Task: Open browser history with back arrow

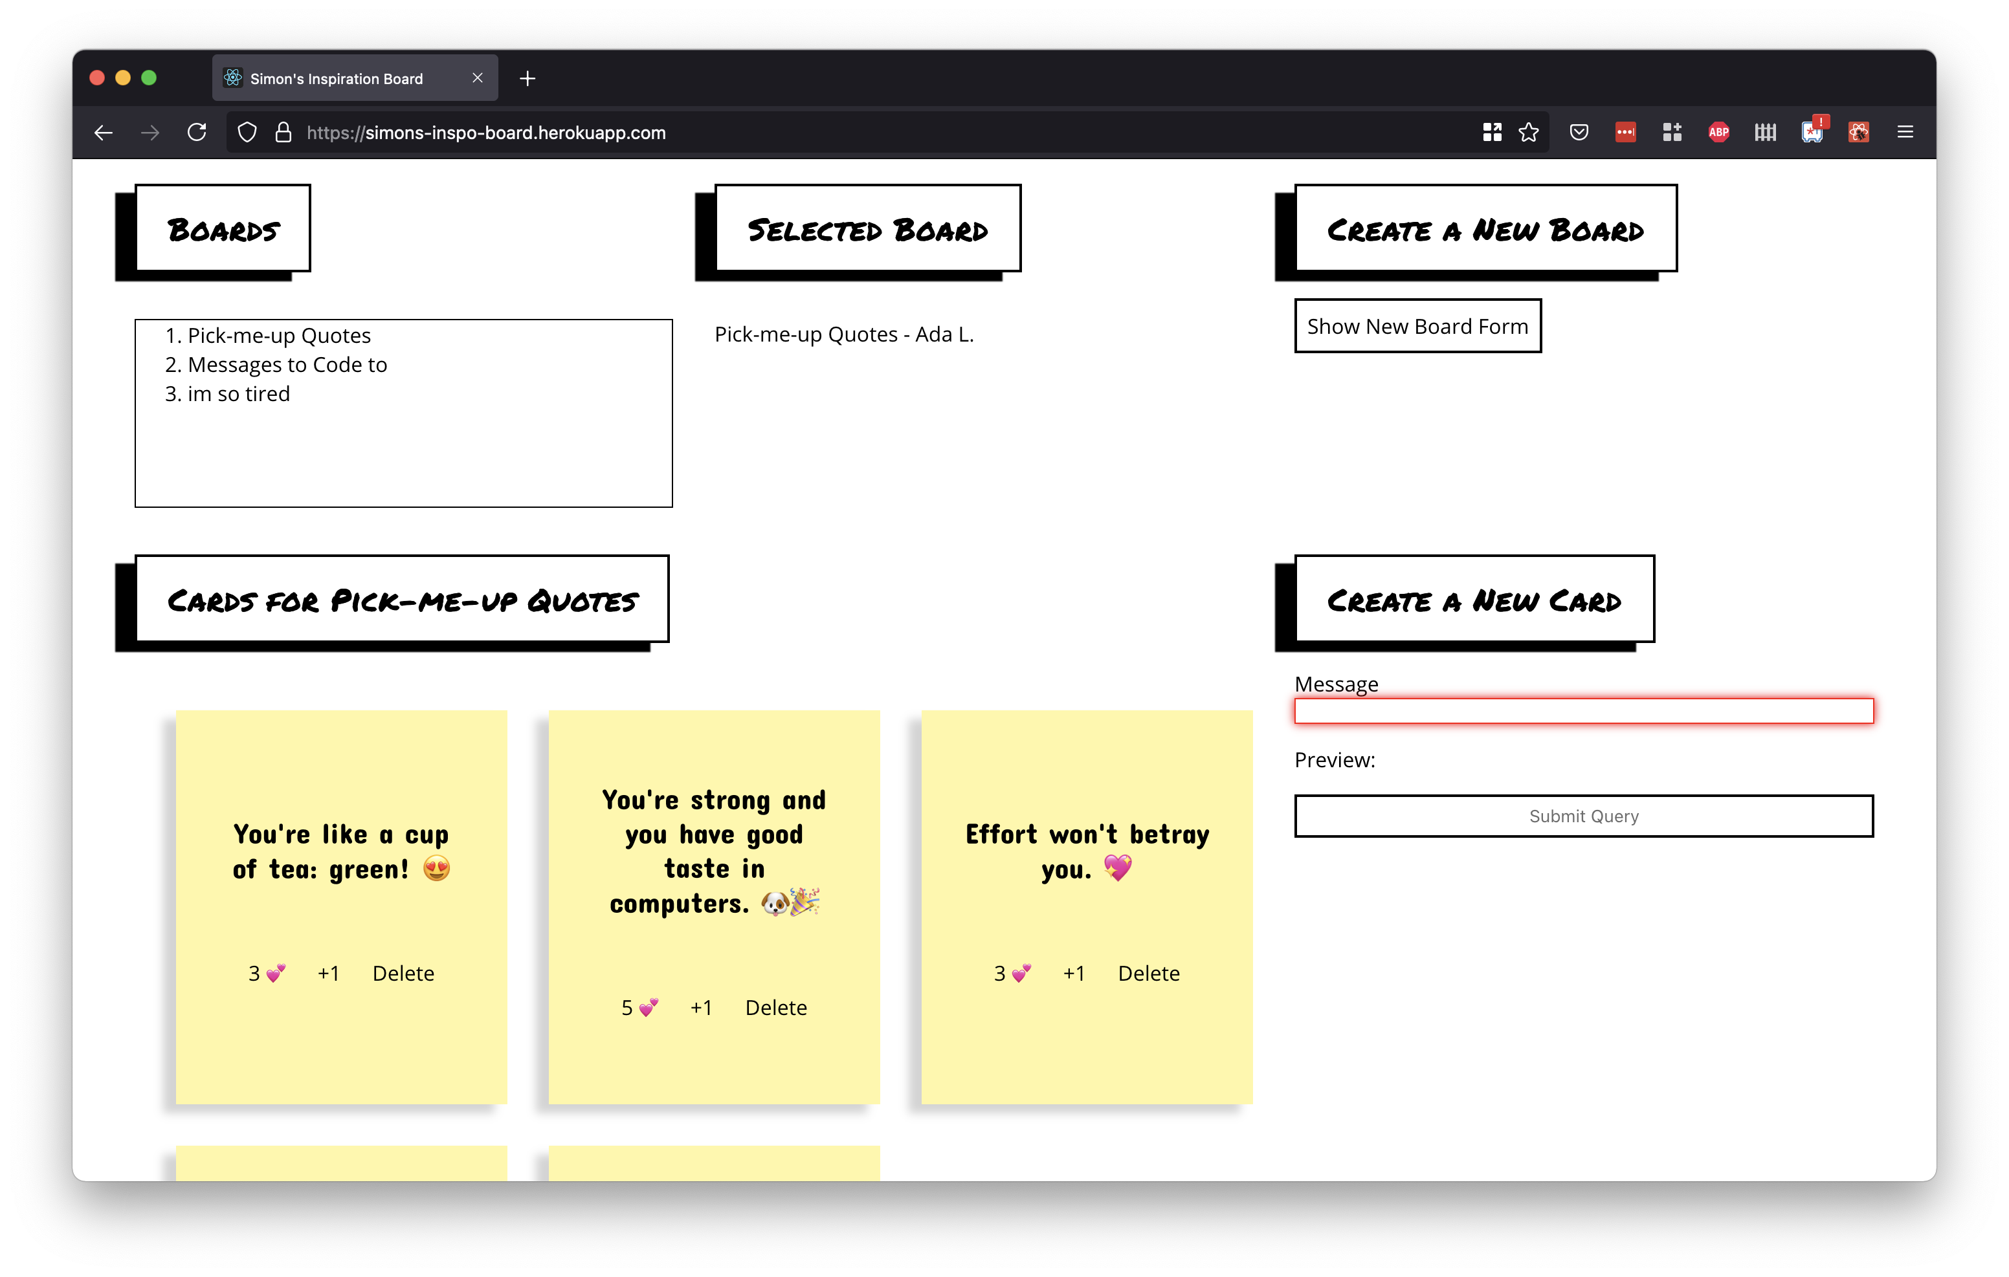Action: pyautogui.click(x=102, y=132)
